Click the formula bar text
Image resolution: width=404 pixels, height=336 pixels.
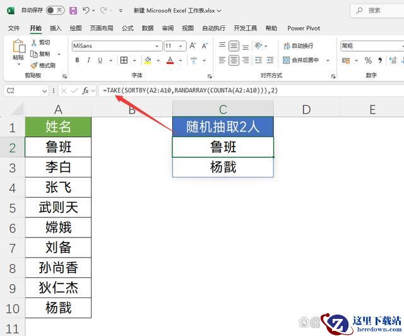(190, 90)
